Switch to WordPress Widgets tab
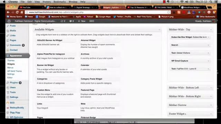Screen dimensions: 221x124 pos(193,7)
